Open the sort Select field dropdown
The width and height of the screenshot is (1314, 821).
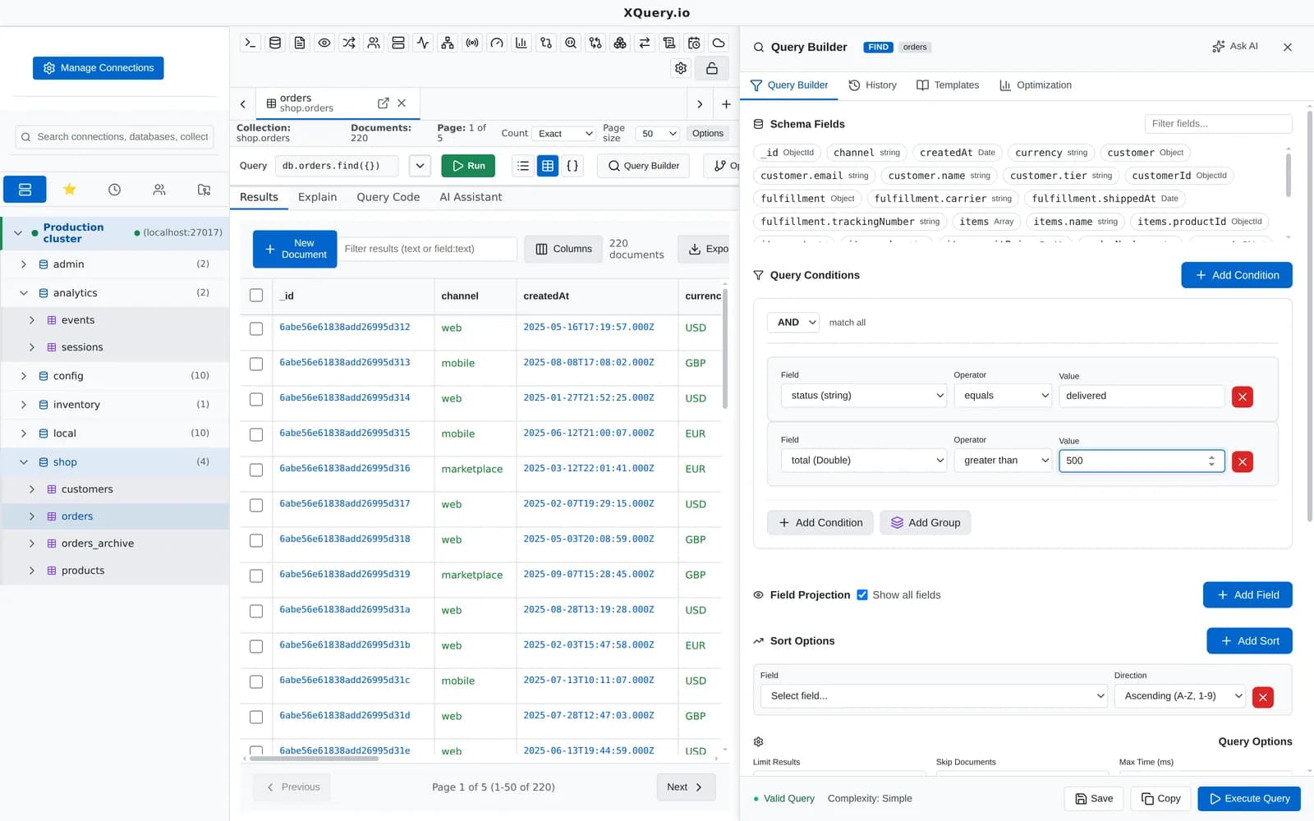click(x=935, y=696)
